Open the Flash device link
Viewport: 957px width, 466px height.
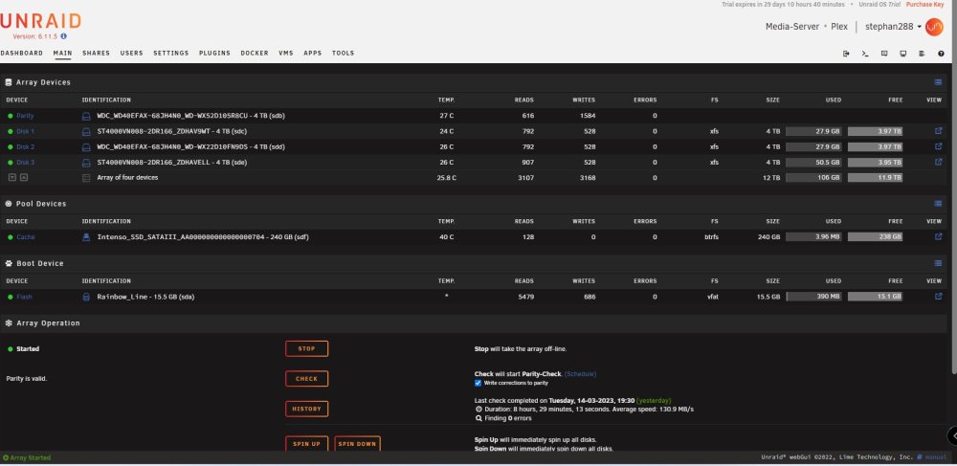(x=25, y=297)
